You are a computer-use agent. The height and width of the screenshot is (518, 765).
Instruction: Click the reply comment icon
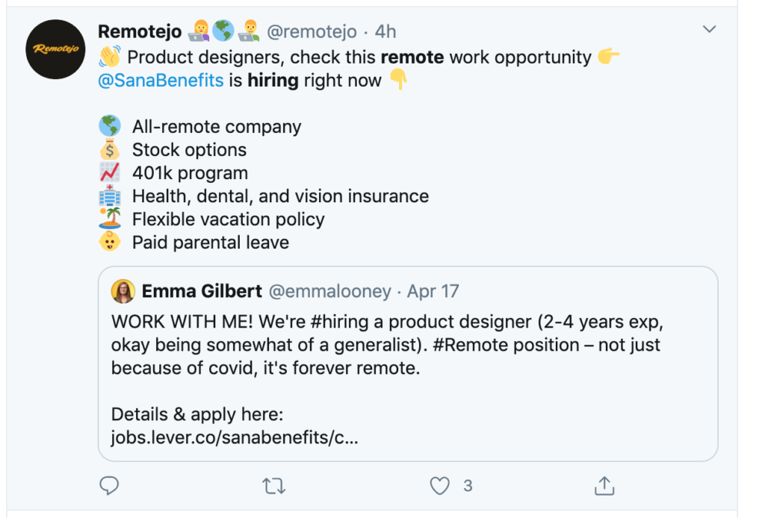click(109, 486)
